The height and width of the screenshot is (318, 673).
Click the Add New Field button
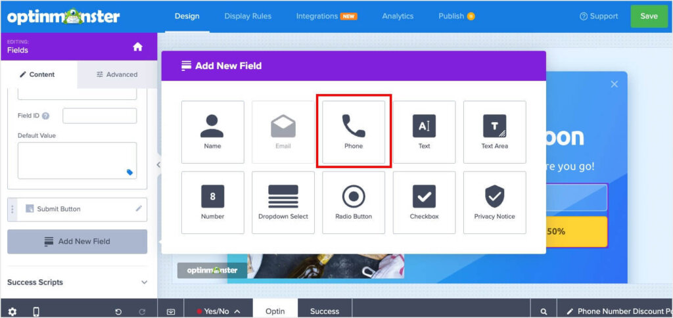coord(78,242)
